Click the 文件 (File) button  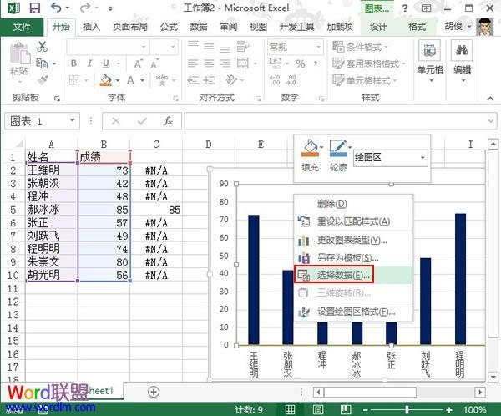[x=22, y=27]
